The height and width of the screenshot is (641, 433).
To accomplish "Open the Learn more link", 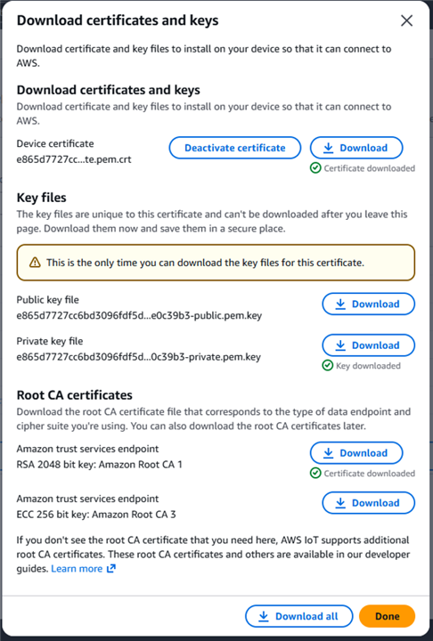I will pos(77,569).
